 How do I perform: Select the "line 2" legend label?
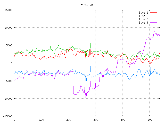click(x=144, y=16)
